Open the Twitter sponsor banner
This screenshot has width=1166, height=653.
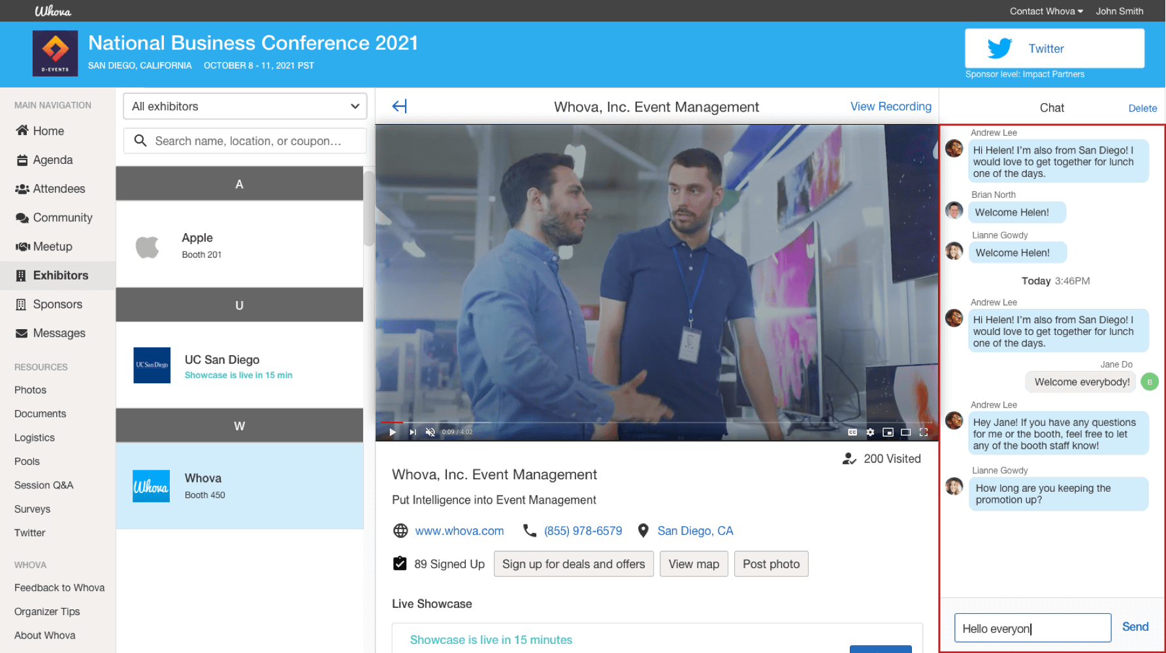(1054, 48)
